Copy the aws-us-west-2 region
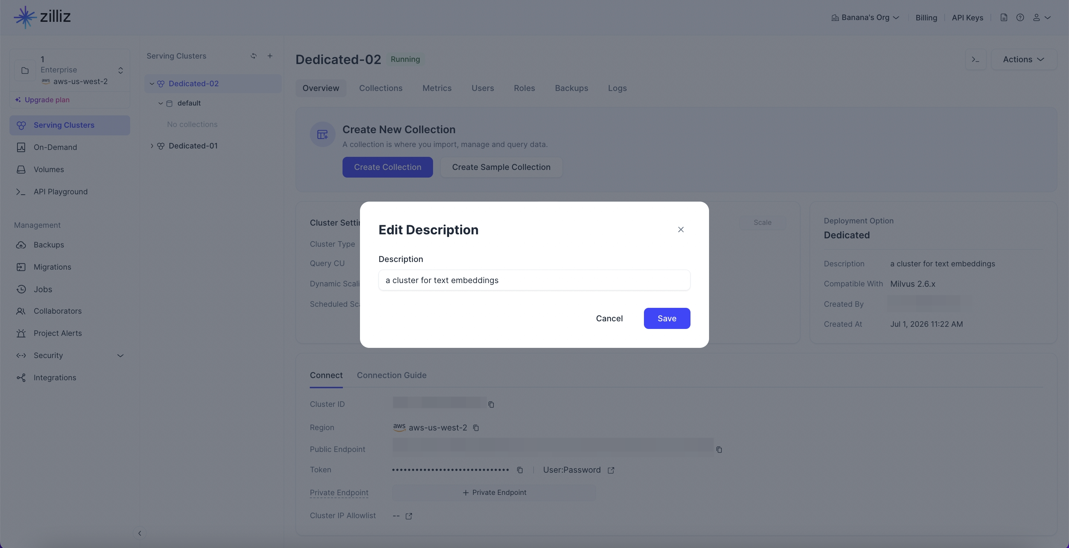Viewport: 1069px width, 548px height. pyautogui.click(x=476, y=428)
